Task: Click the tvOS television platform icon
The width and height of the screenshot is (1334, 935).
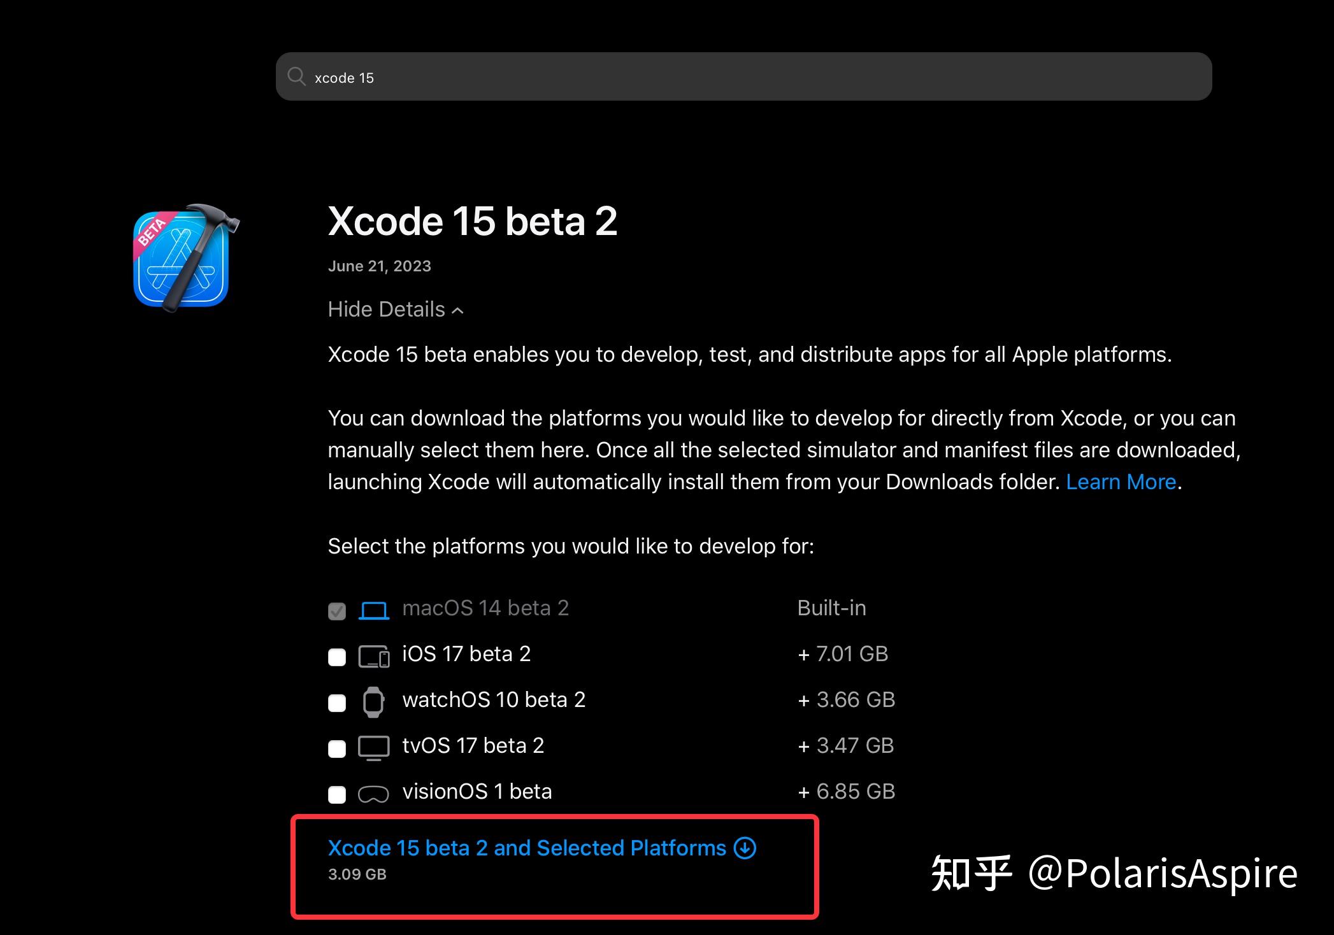Action: pos(374,748)
